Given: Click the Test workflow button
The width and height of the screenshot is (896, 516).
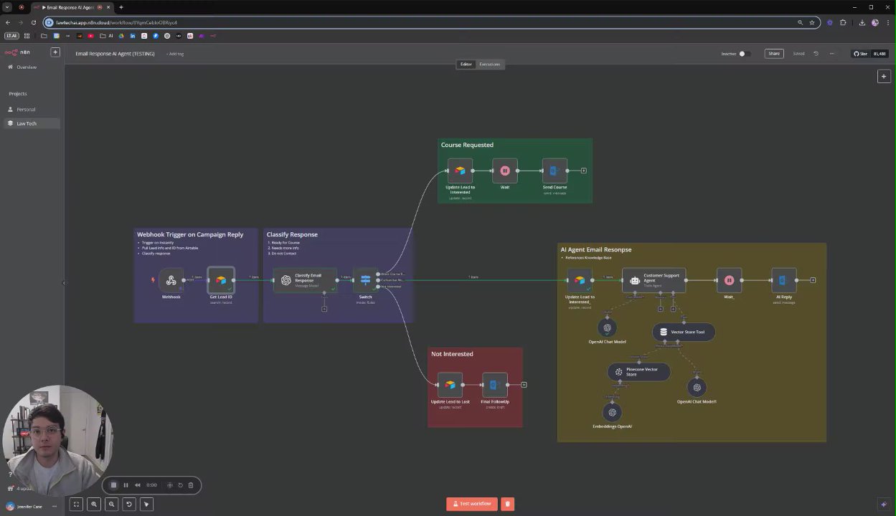Looking at the screenshot, I should tap(472, 504).
